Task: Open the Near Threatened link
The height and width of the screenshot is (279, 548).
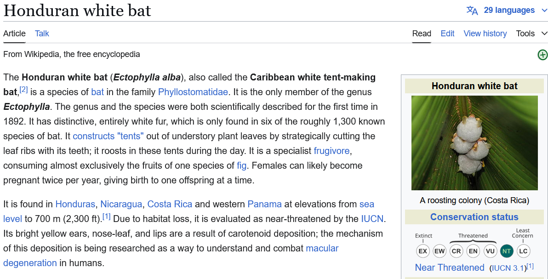Action: click(x=450, y=268)
